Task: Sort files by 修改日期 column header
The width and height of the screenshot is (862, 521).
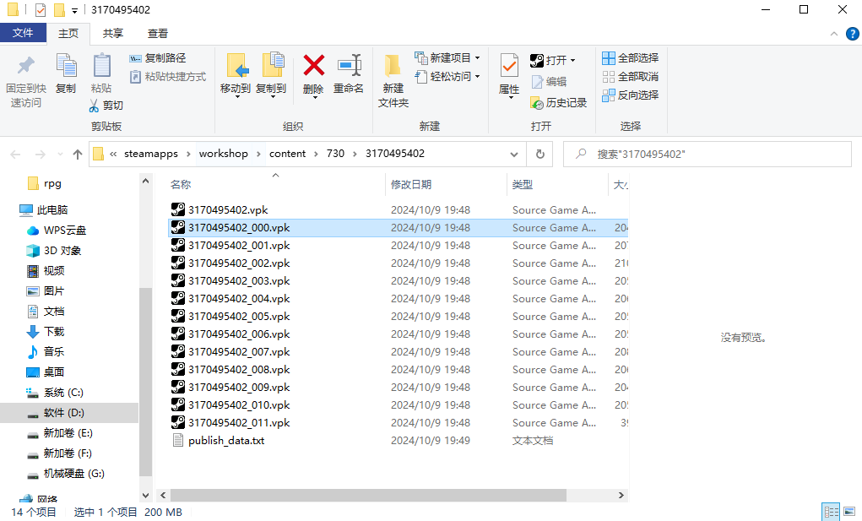Action: tap(411, 185)
